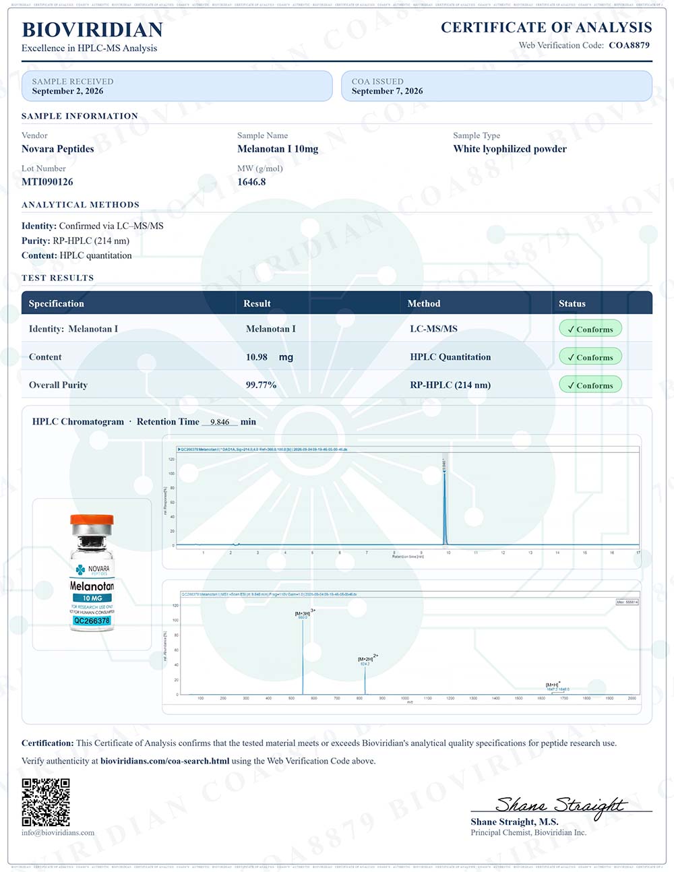Click the Conforms badge in the Content row

click(x=590, y=357)
